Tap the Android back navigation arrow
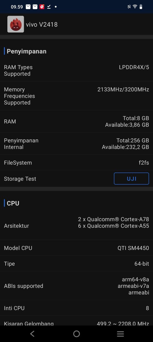Image resolution: width=153 pixels, height=342 pixels. (32, 334)
